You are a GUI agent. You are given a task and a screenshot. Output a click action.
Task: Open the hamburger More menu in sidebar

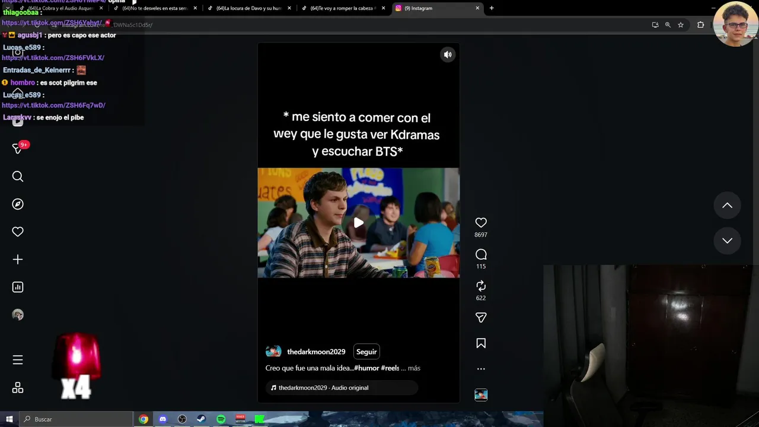(18, 360)
